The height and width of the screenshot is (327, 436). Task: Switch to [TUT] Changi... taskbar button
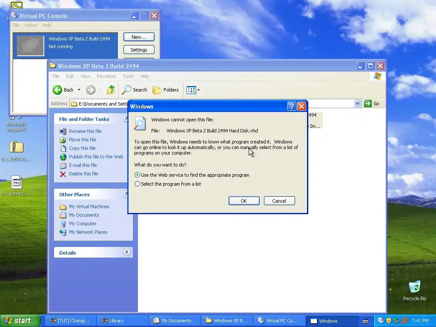pyautogui.click(x=70, y=321)
